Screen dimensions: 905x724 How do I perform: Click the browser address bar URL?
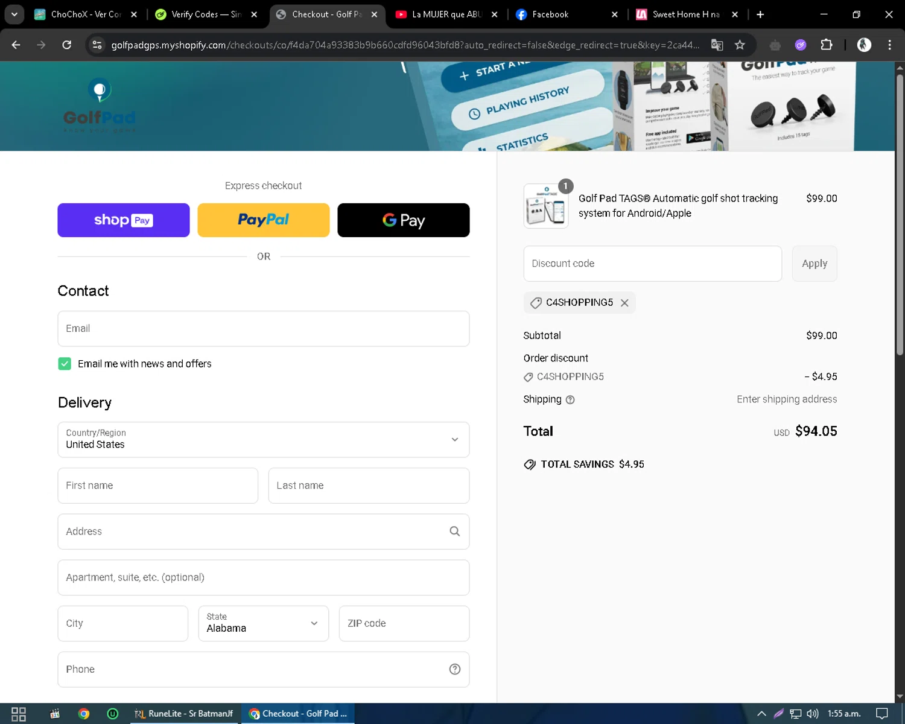405,45
